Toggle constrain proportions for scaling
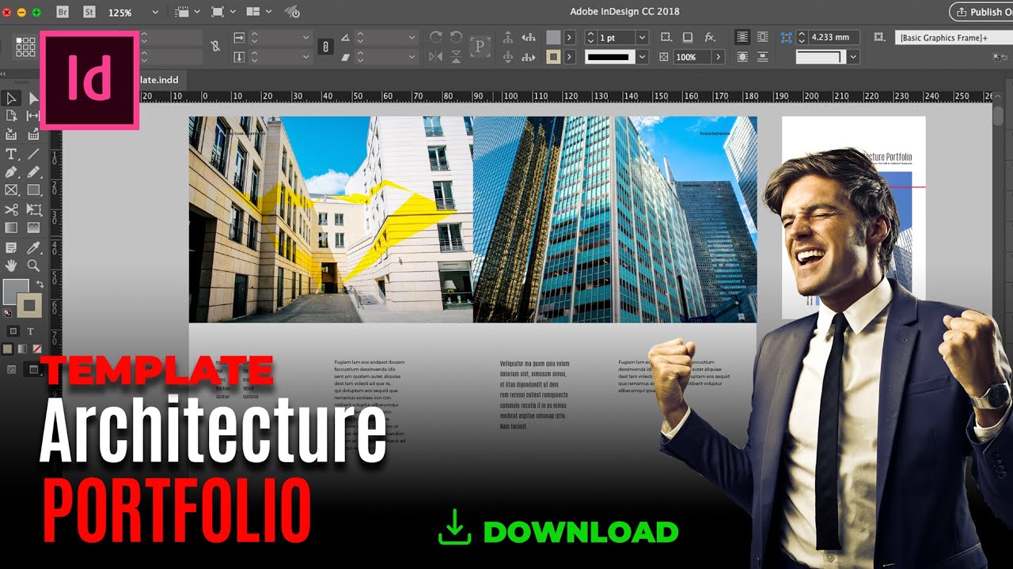The image size is (1013, 569). (x=324, y=47)
